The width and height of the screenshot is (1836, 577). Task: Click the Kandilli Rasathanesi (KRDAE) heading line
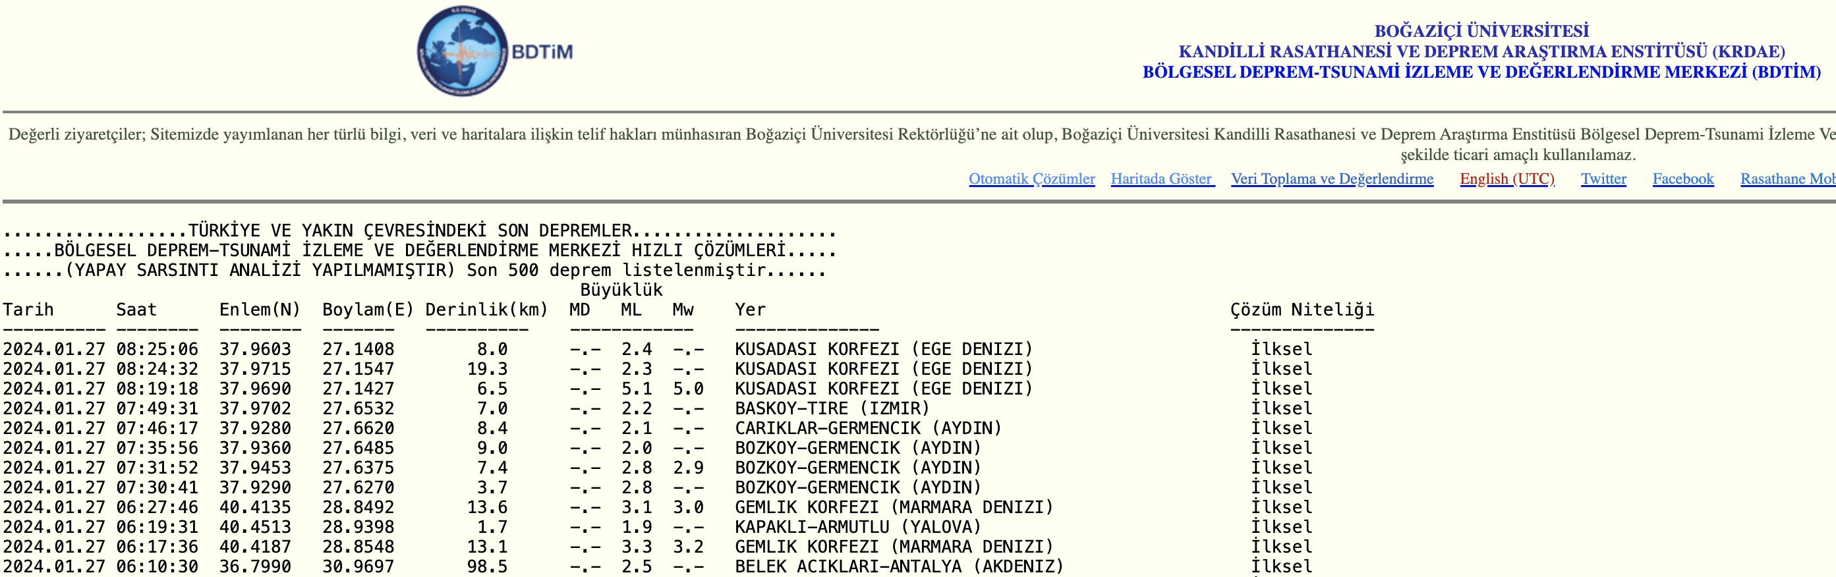[1481, 51]
